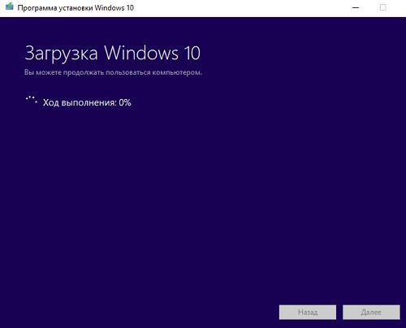
Task: Click the 'Программа установки Windows 10' title
Action: [76, 8]
